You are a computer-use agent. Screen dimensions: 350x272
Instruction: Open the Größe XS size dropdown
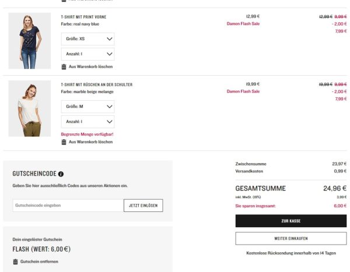point(87,39)
